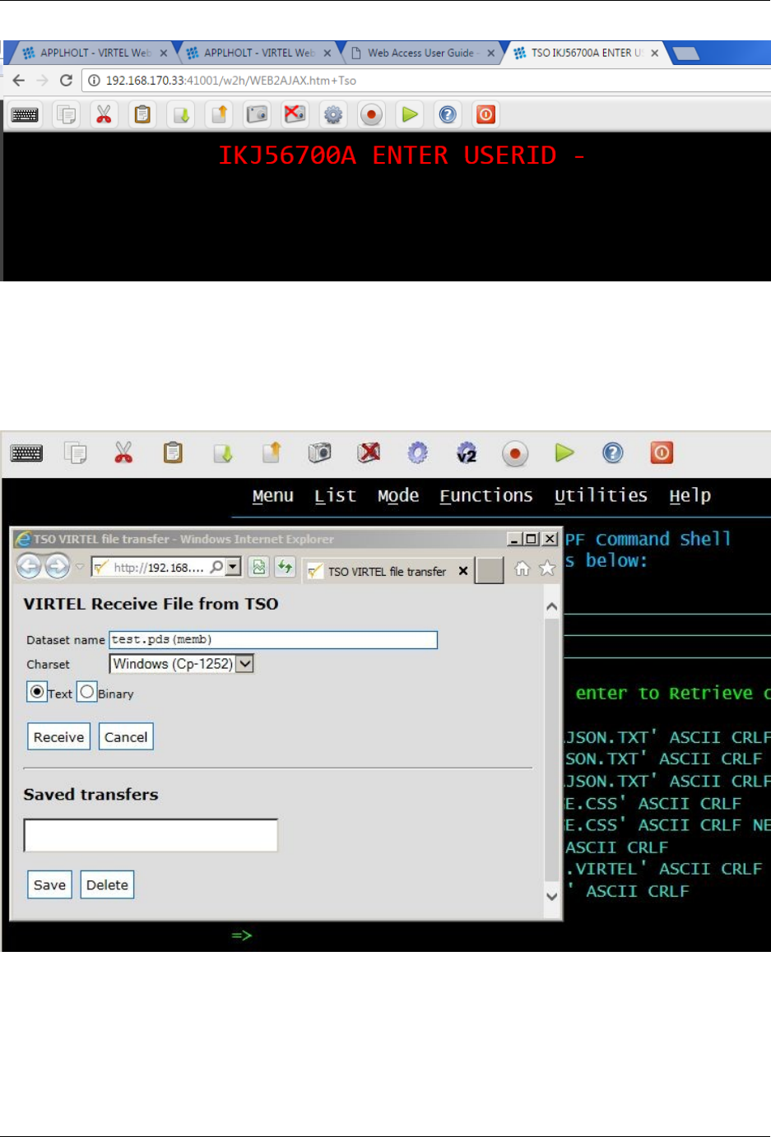Click keyboard icon in lower toolbar
The height and width of the screenshot is (1137, 771).
tap(26, 453)
